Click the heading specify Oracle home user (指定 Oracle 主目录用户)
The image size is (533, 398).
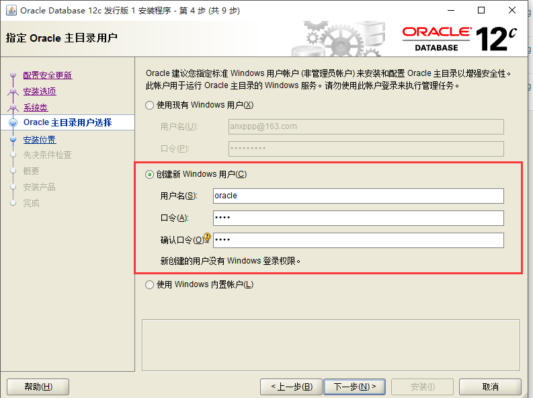coord(62,38)
